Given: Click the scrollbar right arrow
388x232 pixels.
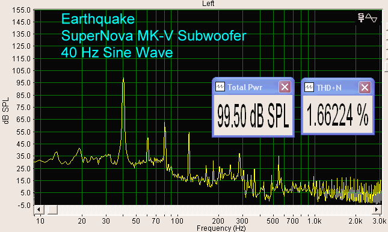Looking at the screenshot, I should 377,210.
